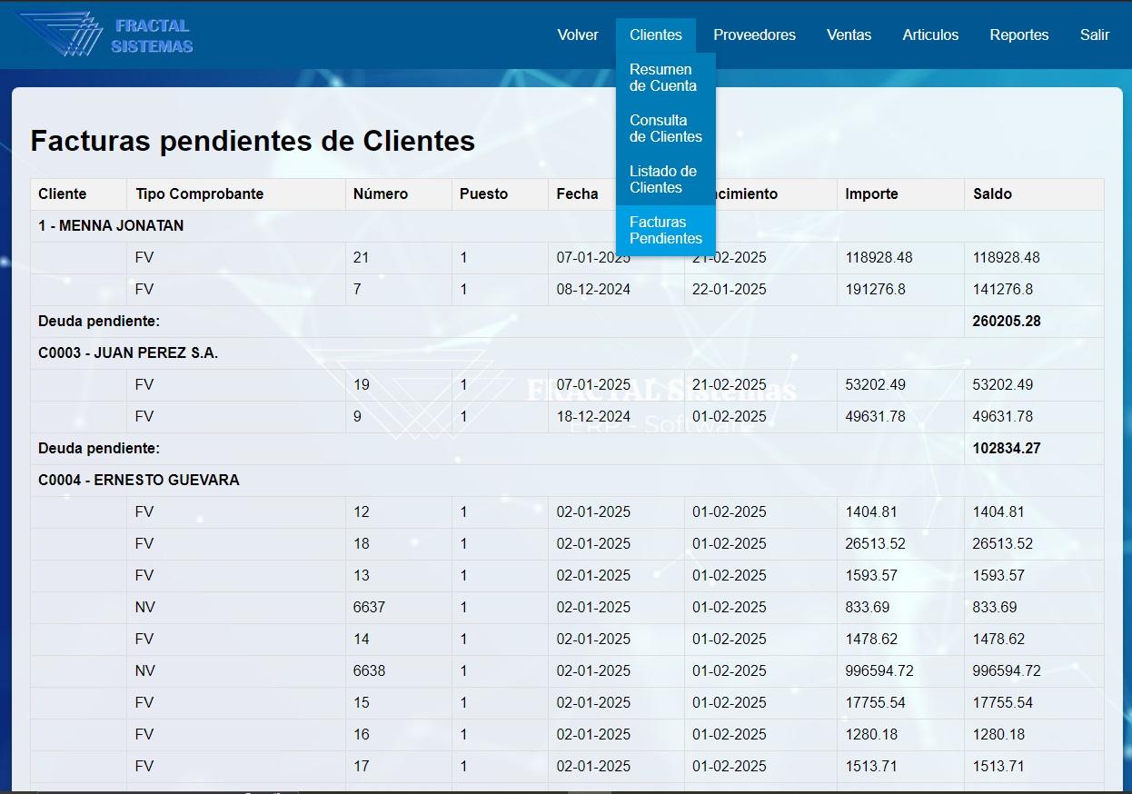Image resolution: width=1132 pixels, height=794 pixels.
Task: Open the Articulos menu
Action: (x=930, y=35)
